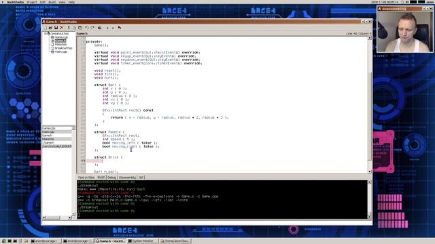Switch to the Debug tab

click(111, 178)
